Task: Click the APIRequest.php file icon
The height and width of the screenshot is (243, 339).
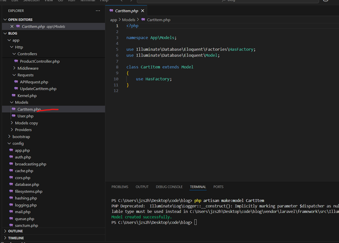Action: click(16, 82)
